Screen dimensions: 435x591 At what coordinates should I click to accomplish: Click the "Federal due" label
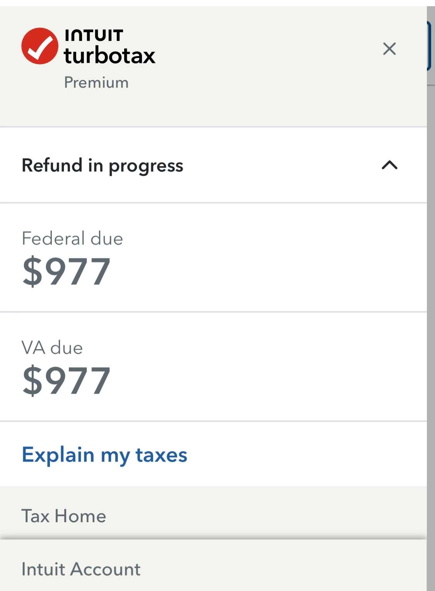72,239
